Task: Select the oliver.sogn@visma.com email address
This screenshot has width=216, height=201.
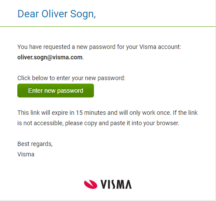Action: click(50, 57)
